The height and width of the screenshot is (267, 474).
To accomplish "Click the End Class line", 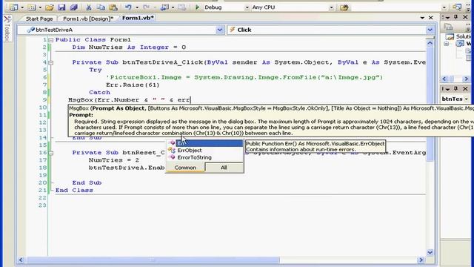I will point(74,191).
